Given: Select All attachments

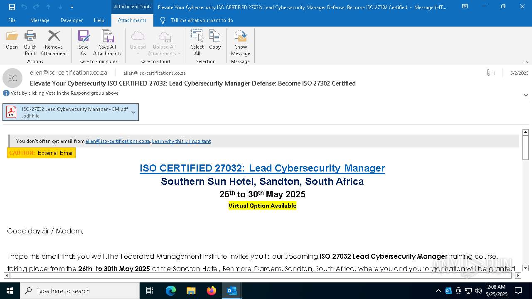Looking at the screenshot, I should click(197, 43).
